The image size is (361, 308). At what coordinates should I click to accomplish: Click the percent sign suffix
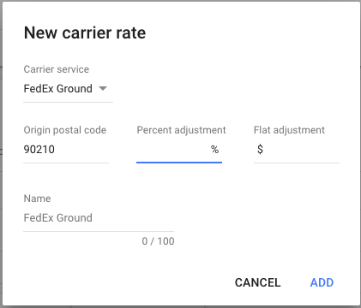(215, 149)
